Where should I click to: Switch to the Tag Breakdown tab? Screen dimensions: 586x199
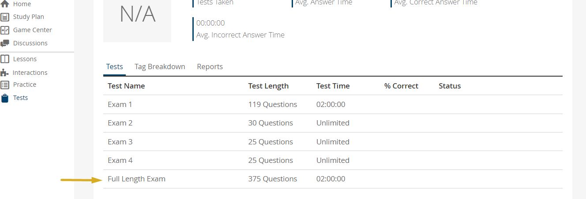(x=160, y=66)
